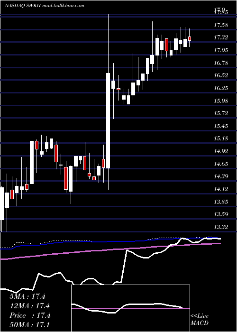Click the 14.39 price axis label

[221, 176]
